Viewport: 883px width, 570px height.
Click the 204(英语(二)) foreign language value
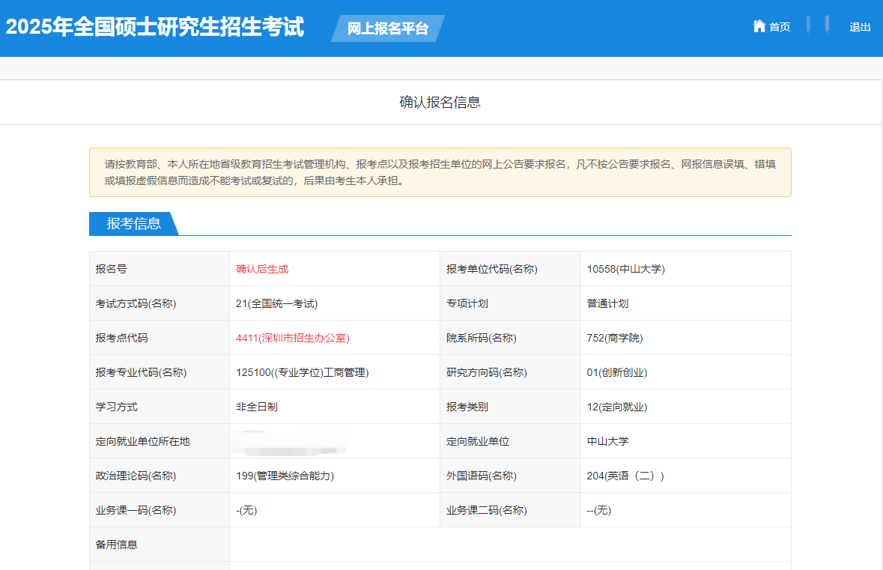(x=625, y=476)
